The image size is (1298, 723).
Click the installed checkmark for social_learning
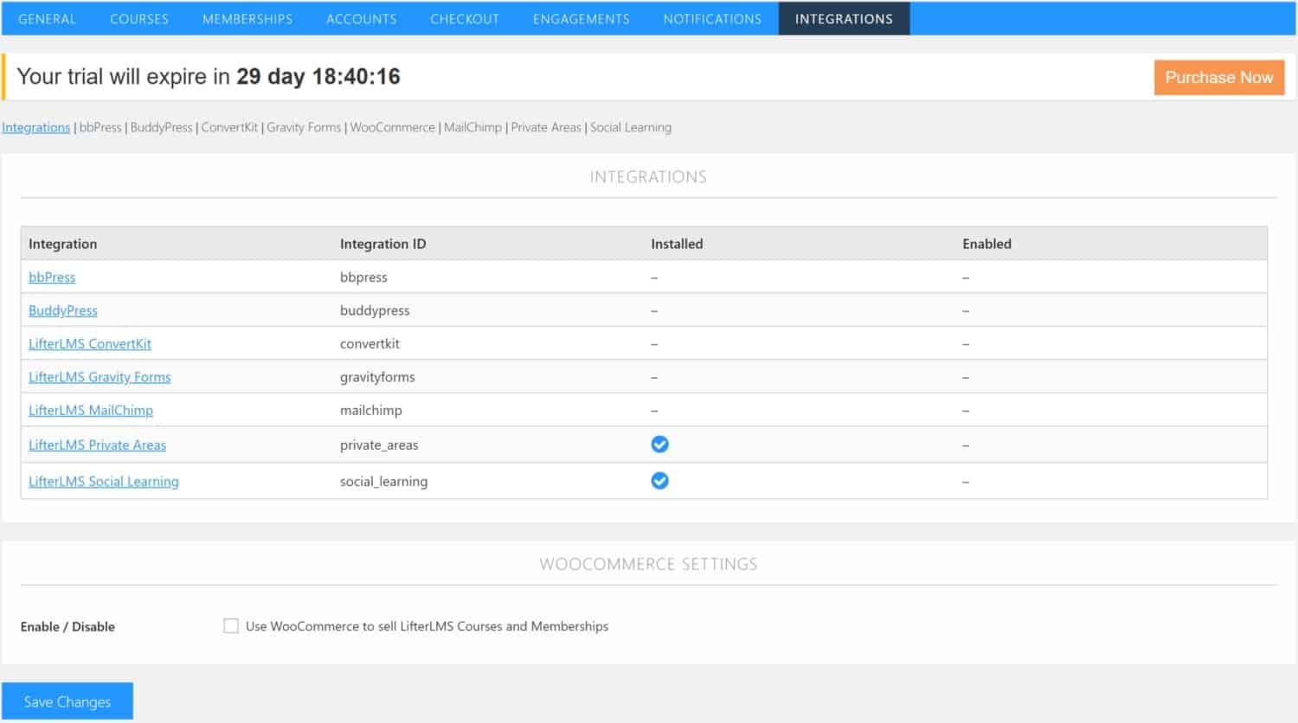click(659, 481)
